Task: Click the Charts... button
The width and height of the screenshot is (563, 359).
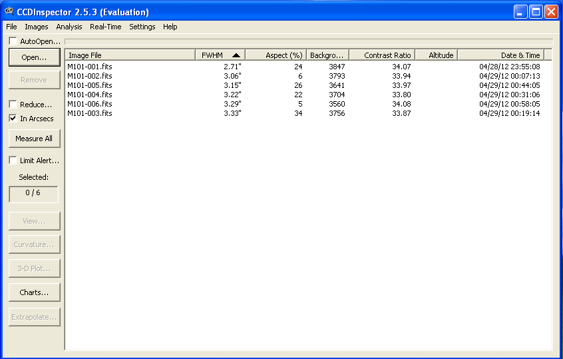Action: coord(35,292)
